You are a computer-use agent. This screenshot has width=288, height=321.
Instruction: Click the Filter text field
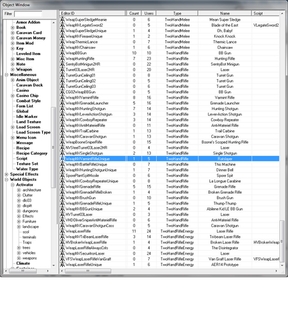(x=28, y=14)
